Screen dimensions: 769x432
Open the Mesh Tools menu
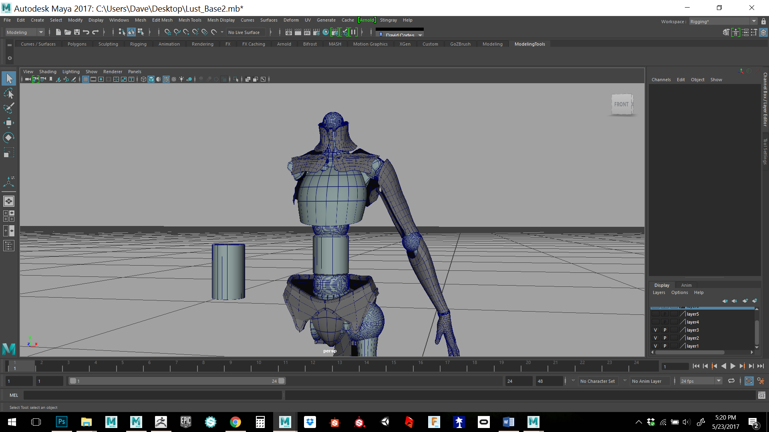[x=190, y=20]
